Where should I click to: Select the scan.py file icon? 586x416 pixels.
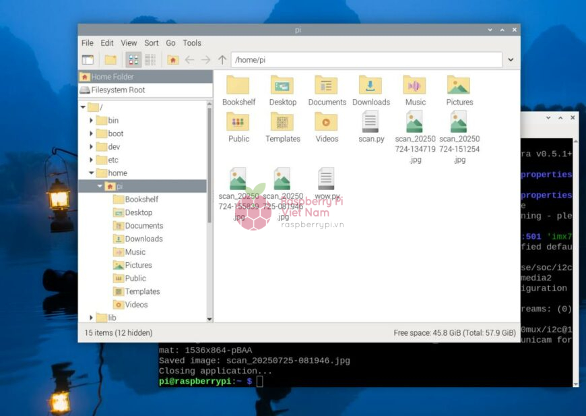[370, 122]
